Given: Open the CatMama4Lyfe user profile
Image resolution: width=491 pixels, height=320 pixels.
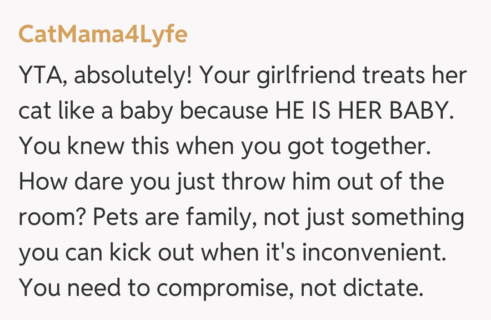Looking at the screenshot, I should pos(103,35).
